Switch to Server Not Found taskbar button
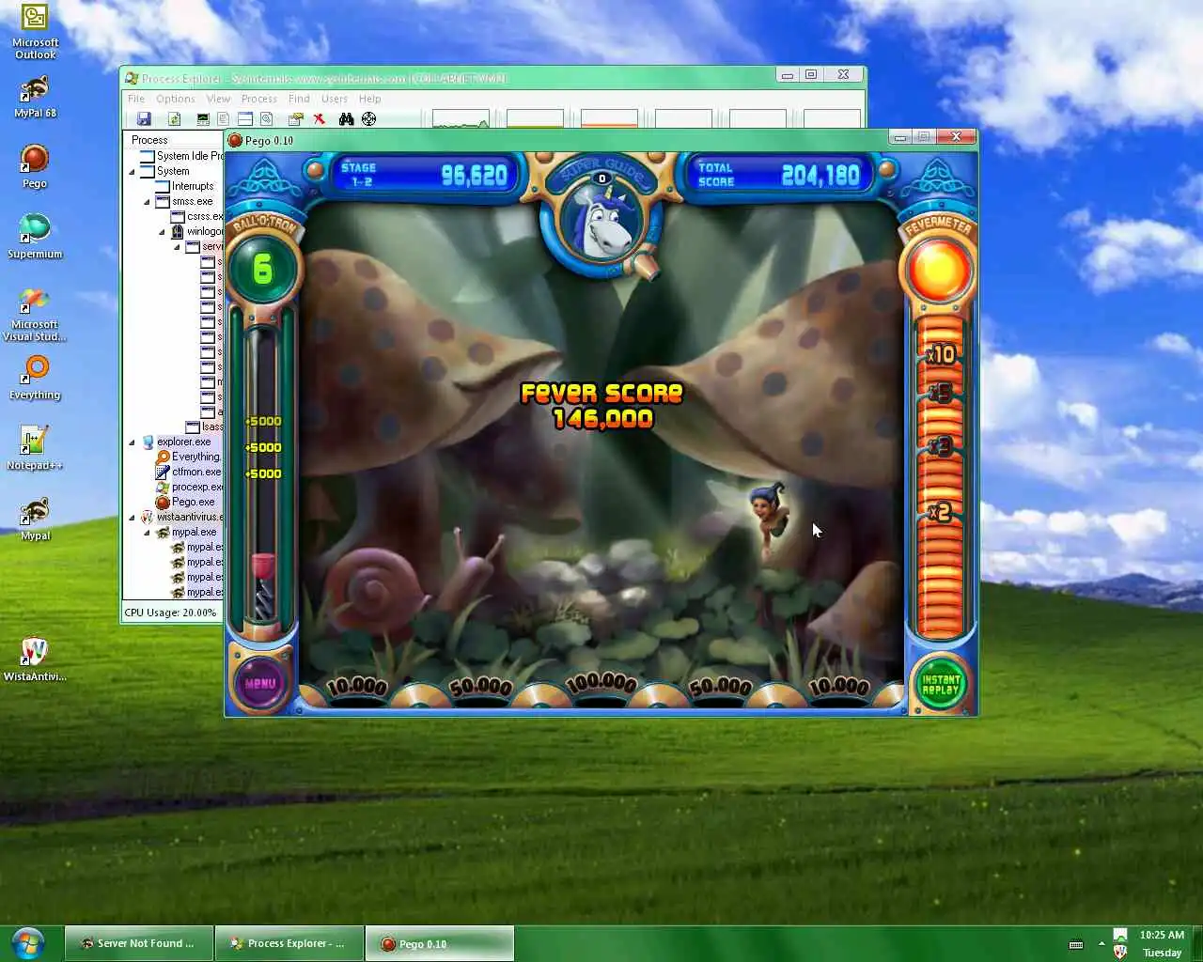The width and height of the screenshot is (1203, 962). (x=138, y=943)
